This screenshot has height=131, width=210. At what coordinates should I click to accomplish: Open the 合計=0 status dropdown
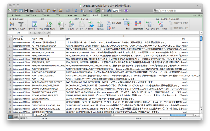coord(160,118)
